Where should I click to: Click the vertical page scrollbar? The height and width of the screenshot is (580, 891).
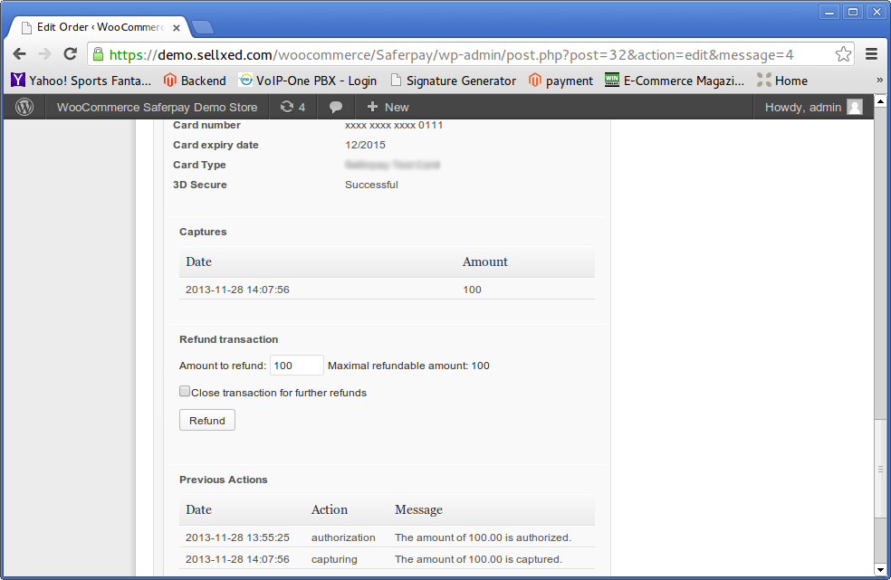[881, 469]
